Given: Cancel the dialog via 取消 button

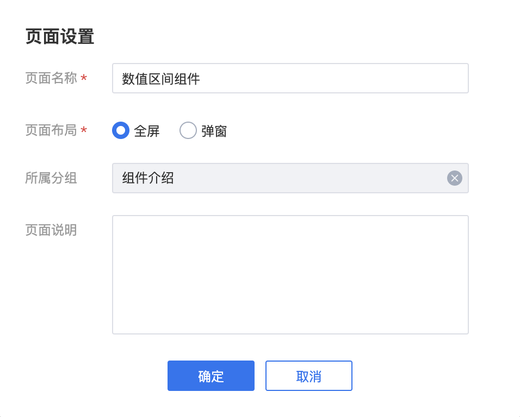Looking at the screenshot, I should pos(309,376).
